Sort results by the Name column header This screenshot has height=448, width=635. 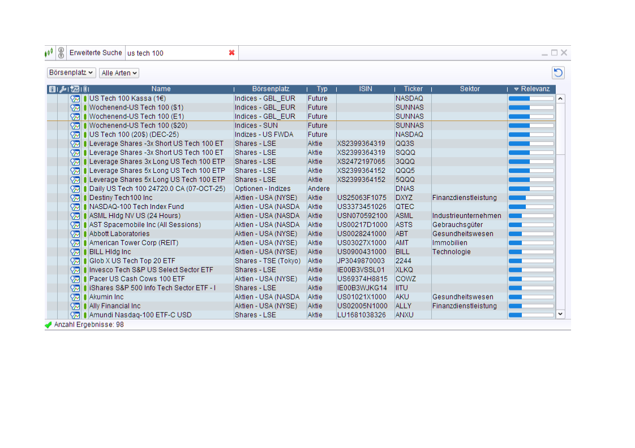(x=161, y=89)
